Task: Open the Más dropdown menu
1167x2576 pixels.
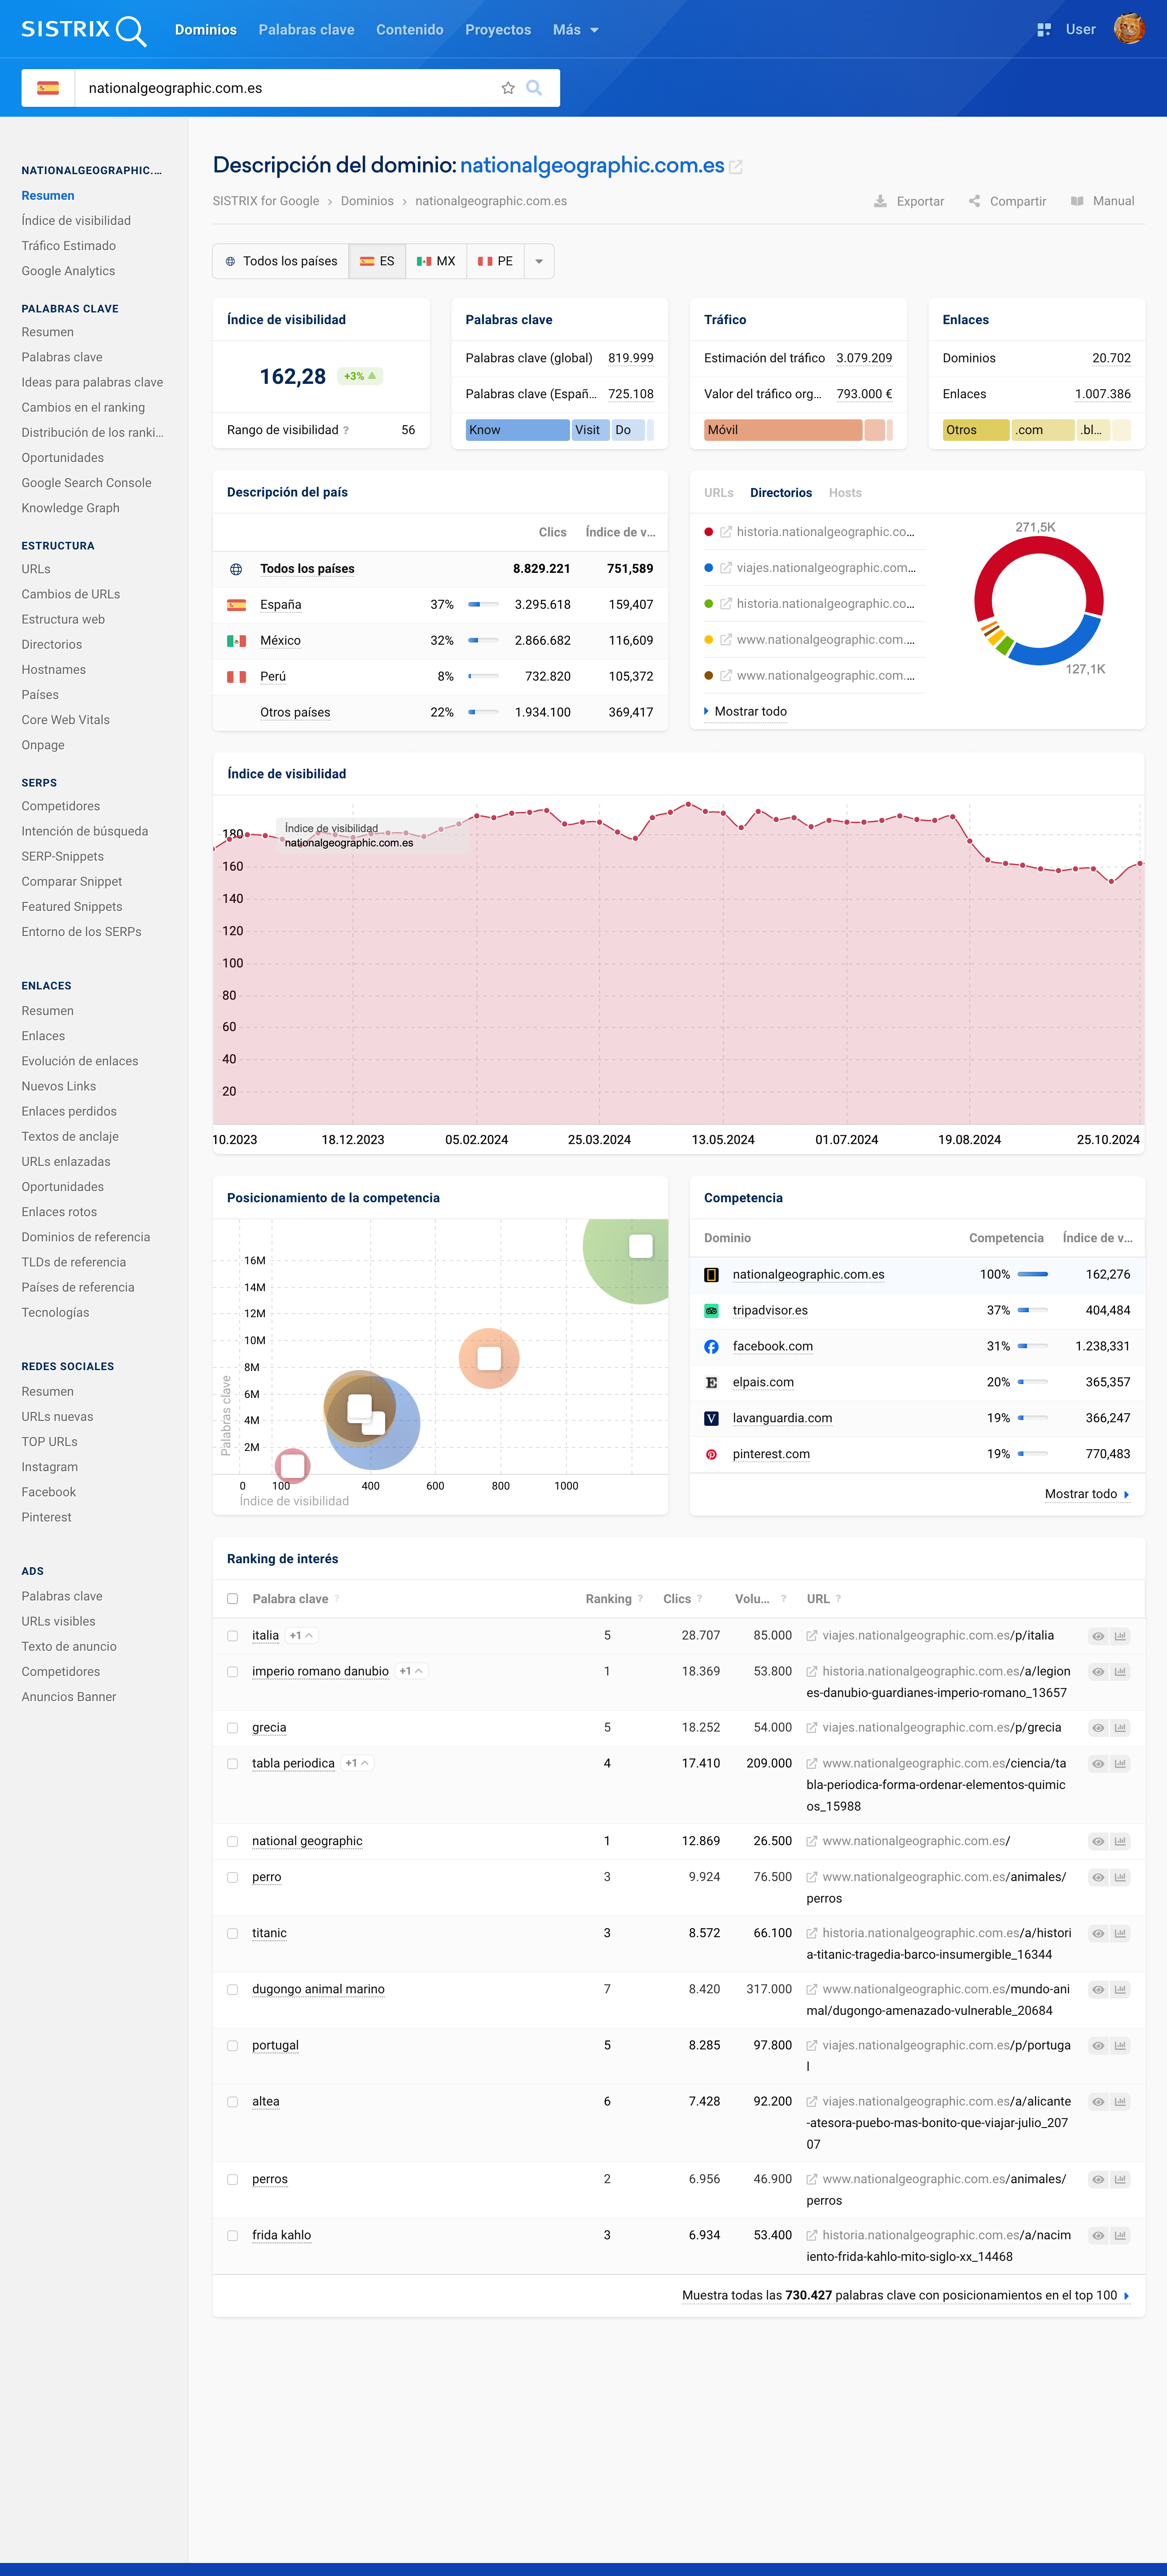Action: coord(575,30)
